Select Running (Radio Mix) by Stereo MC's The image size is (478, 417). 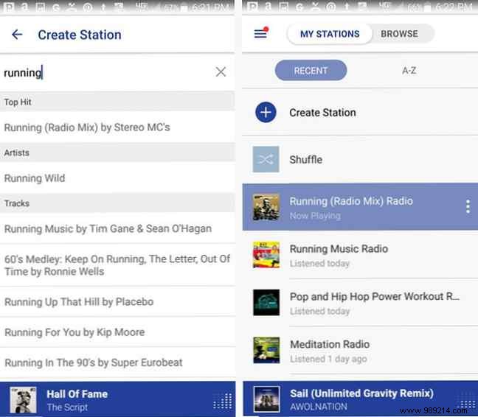[x=117, y=127]
